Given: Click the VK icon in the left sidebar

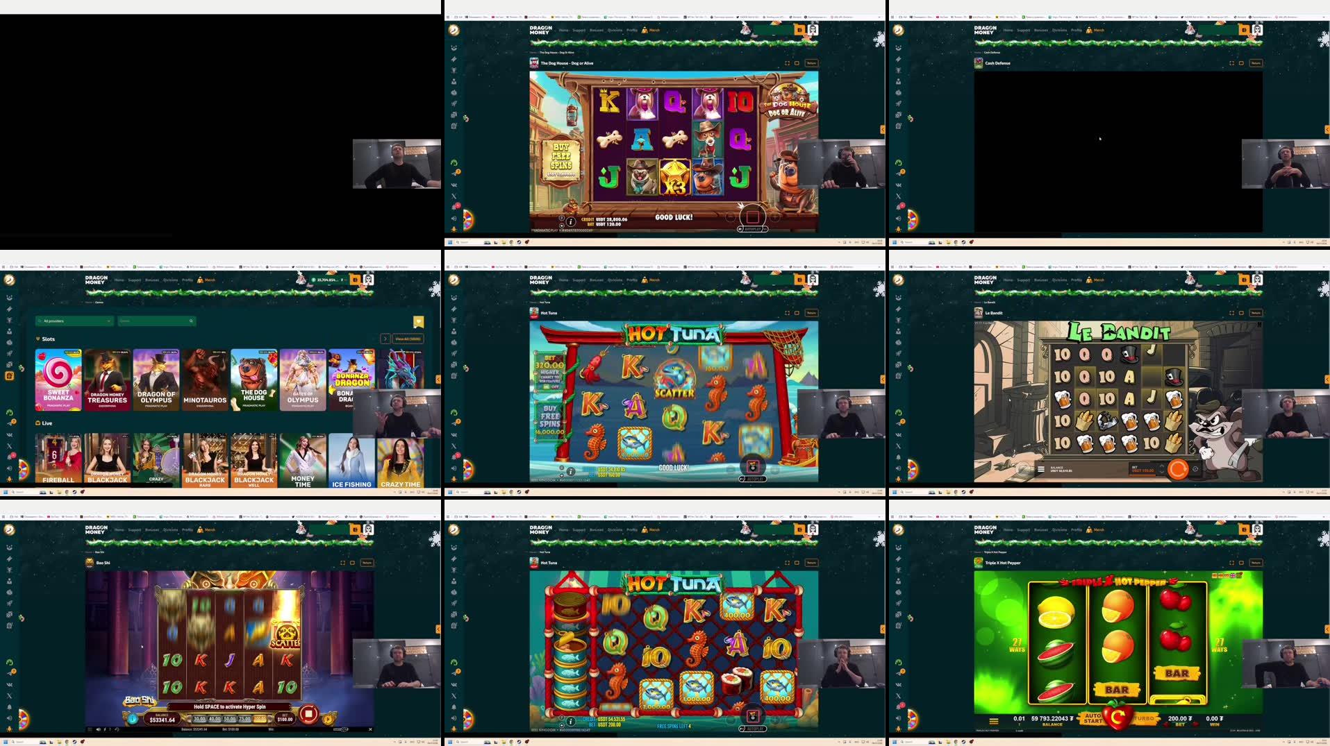Looking at the screenshot, I should tap(10, 436).
